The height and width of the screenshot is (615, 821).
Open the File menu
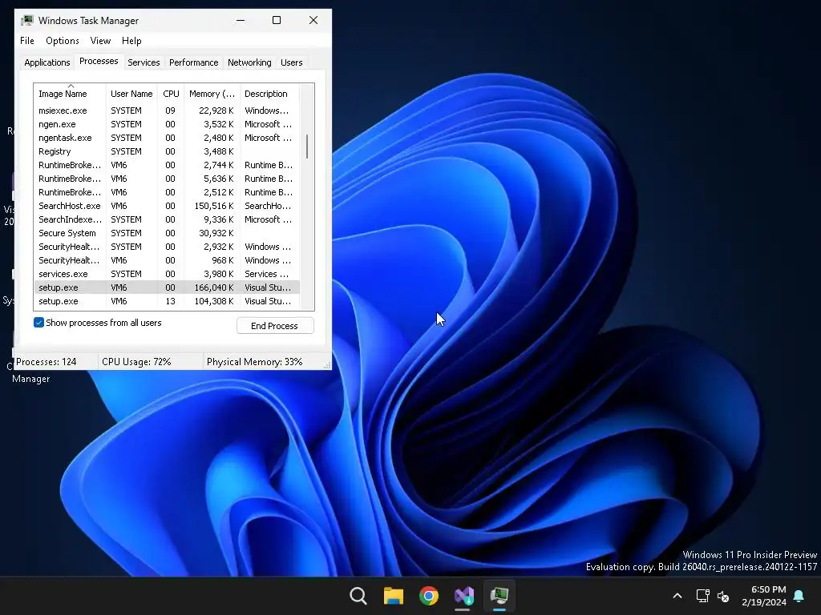pos(27,41)
